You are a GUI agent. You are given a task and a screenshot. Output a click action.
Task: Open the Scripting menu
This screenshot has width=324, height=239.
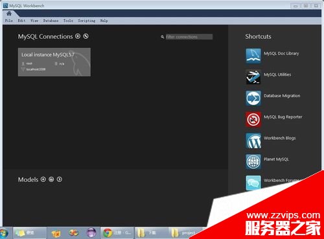(87, 21)
